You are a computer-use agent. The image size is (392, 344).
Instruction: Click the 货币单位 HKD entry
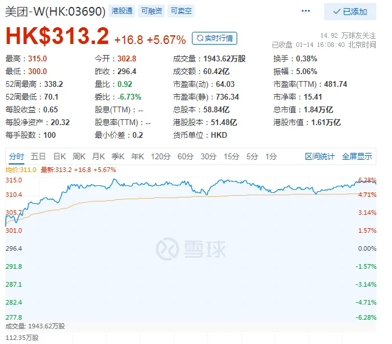coord(200,135)
